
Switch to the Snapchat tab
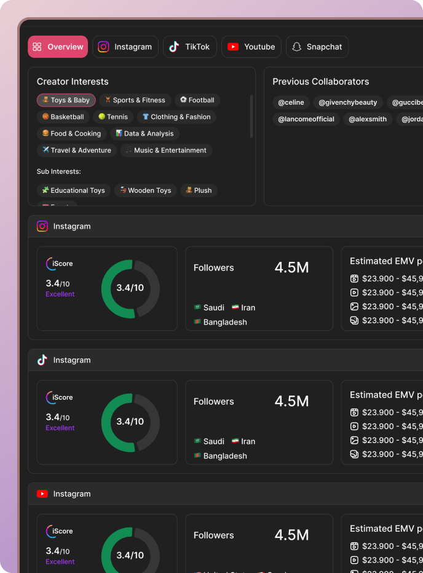(x=317, y=47)
